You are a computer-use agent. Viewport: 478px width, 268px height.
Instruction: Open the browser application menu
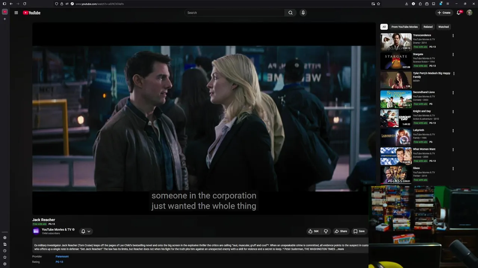[448, 4]
